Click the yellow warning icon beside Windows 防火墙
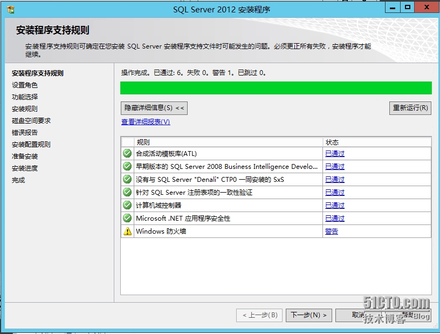440x334 pixels. coord(127,231)
